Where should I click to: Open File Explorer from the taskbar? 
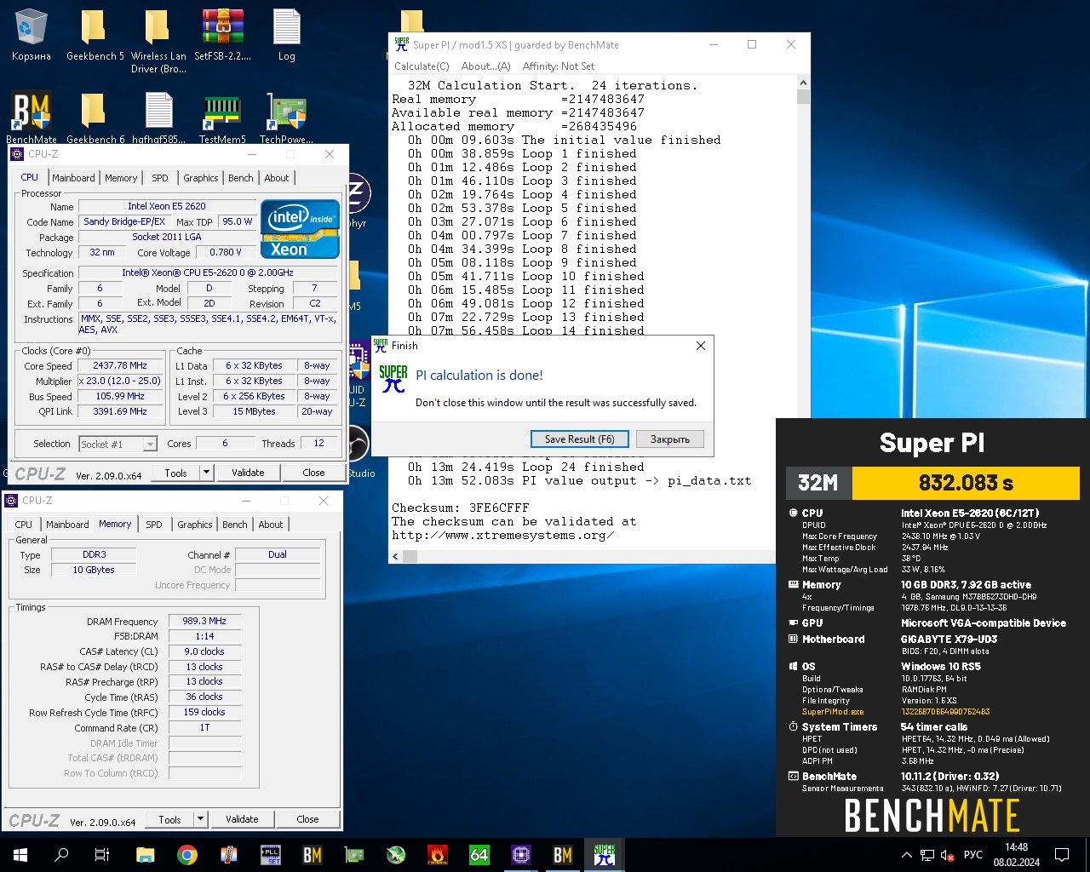pos(145,855)
